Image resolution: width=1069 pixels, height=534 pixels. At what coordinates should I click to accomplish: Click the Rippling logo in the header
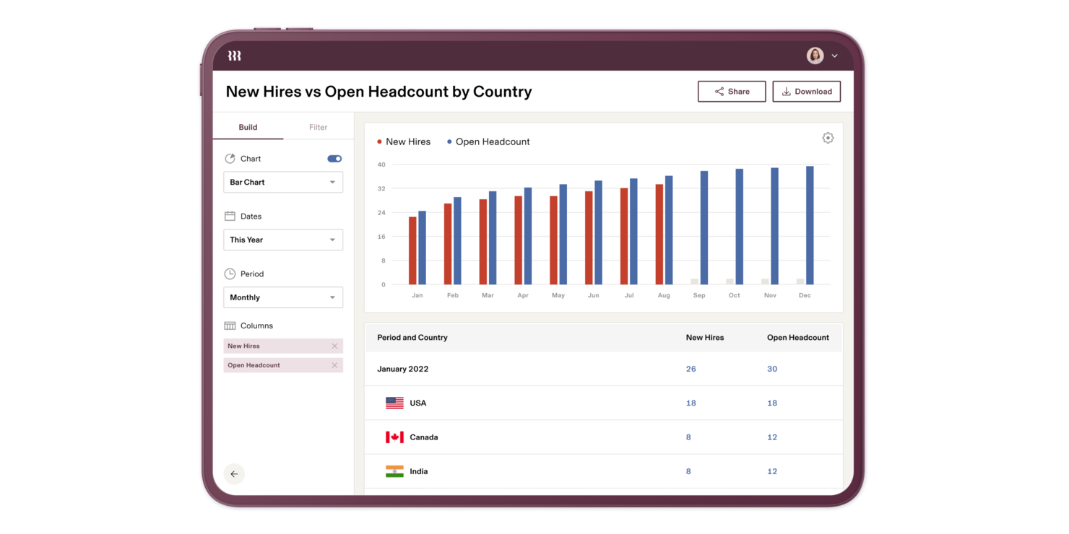233,55
